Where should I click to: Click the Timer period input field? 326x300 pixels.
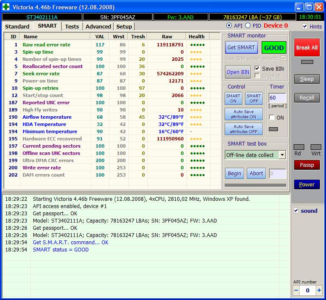277,98
